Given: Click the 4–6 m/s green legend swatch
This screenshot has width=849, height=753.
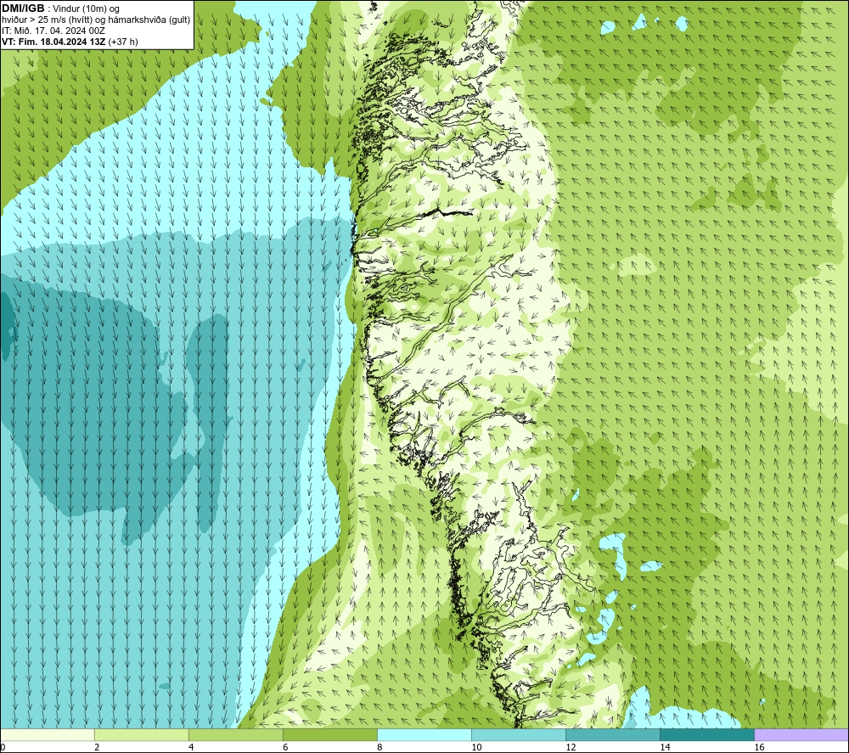Looking at the screenshot, I should 236,734.
